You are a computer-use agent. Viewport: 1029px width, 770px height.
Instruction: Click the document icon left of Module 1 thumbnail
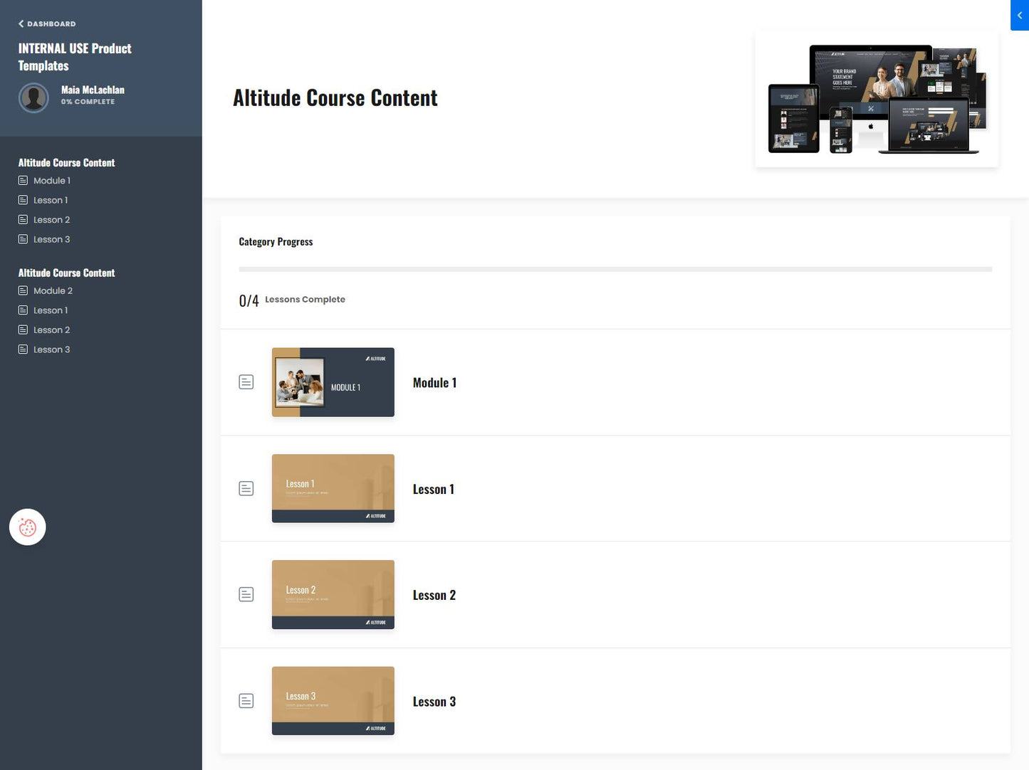click(246, 382)
